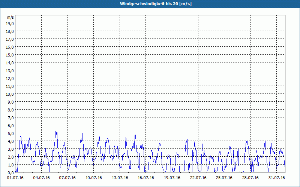The width and height of the screenshot is (300, 187).
Task: Select the 19,0 y-axis value
Action: click(10, 23)
